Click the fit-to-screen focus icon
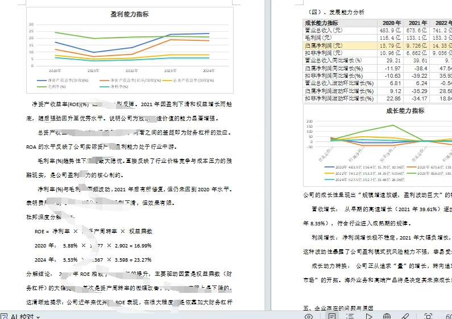The width and height of the screenshot is (452, 319). 428,316
